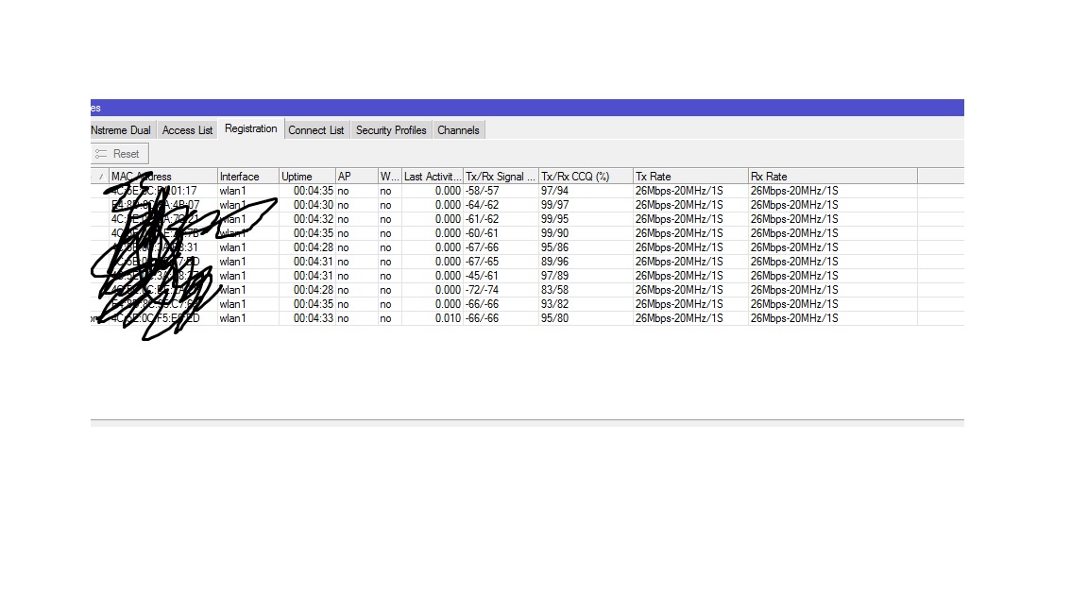Click the MAC address ending 01:17
This screenshot has height=612, width=1088.
[x=154, y=191]
